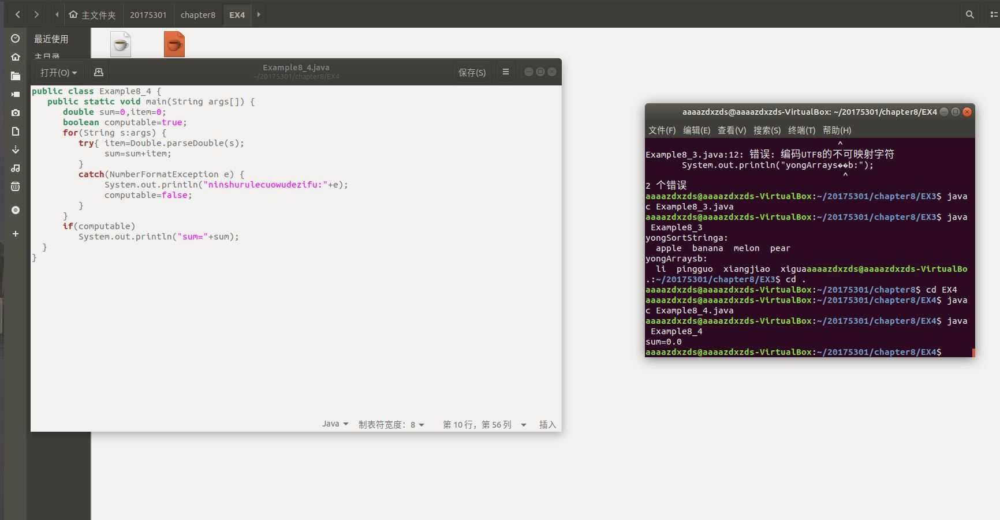Open the terminal 文件(F) menu
Image resolution: width=1000 pixels, height=520 pixels.
point(662,130)
